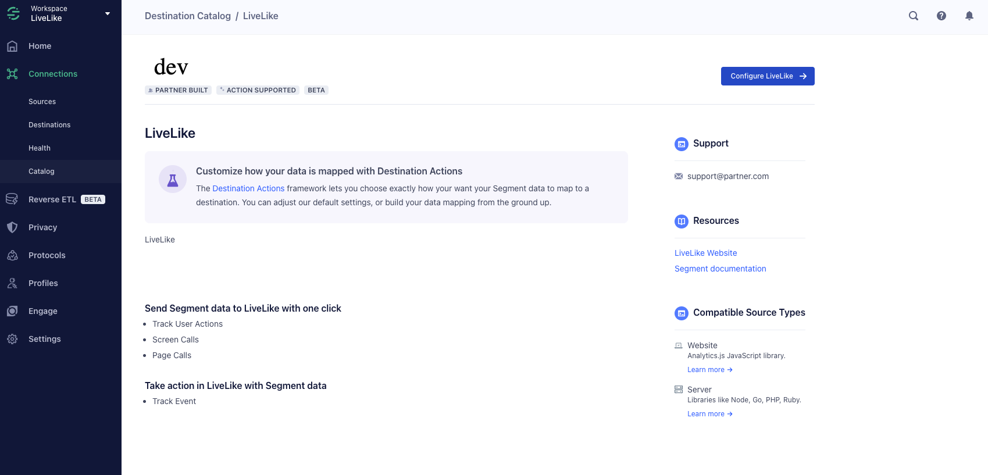Click Learn more under Website

709,370
